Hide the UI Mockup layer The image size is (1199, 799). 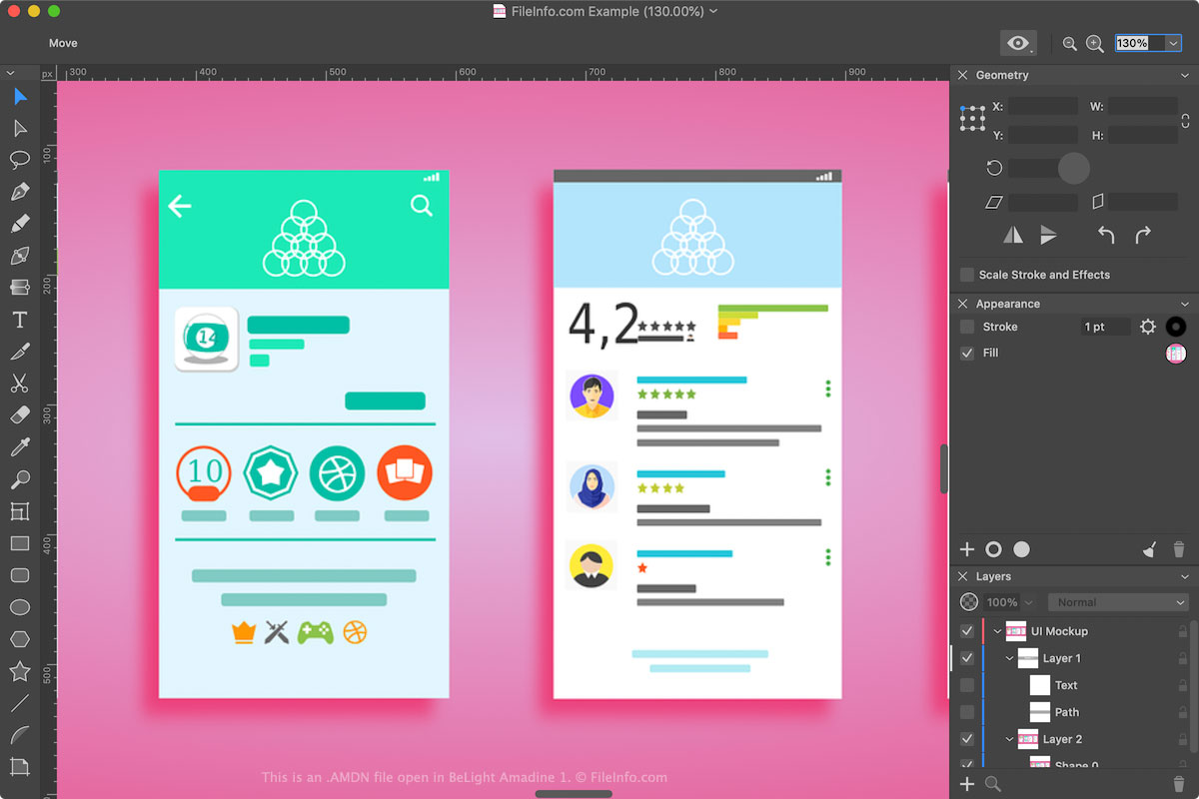point(967,631)
